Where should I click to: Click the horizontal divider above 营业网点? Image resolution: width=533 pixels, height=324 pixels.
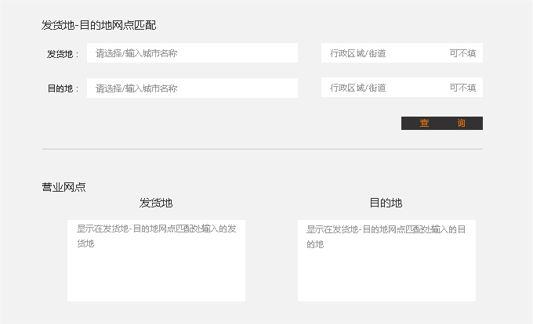tap(262, 149)
